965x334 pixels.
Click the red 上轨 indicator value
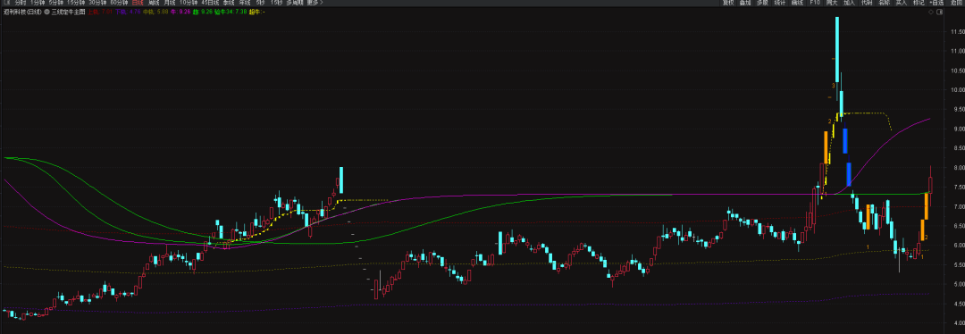coord(100,12)
